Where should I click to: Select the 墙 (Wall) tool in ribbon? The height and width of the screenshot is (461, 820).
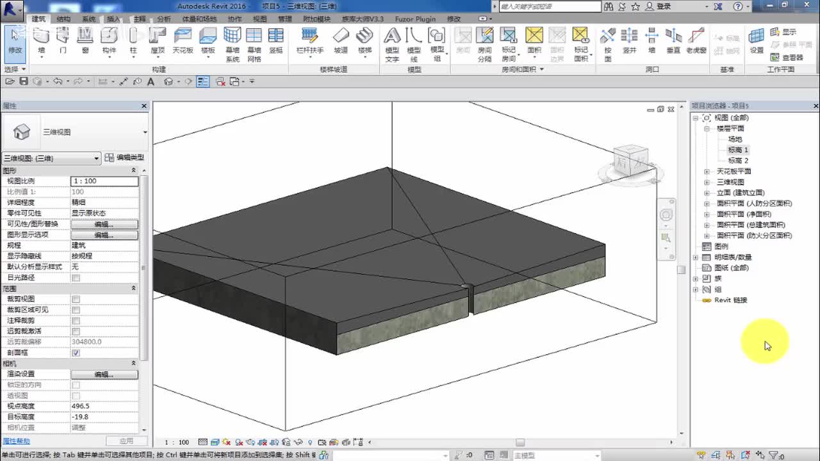(42, 40)
